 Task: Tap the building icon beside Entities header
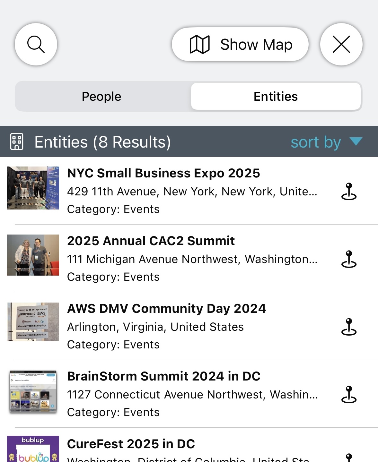[x=17, y=141]
